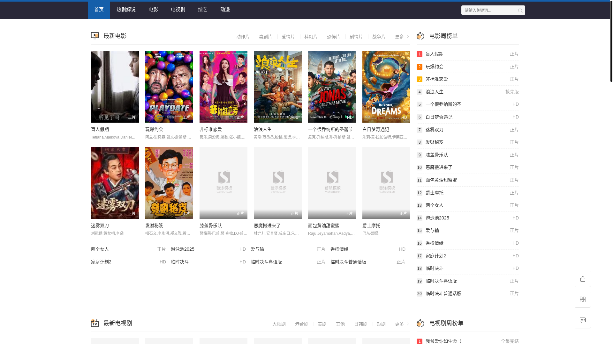Go to 首页 tab
This screenshot has width=613, height=344.
[99, 10]
